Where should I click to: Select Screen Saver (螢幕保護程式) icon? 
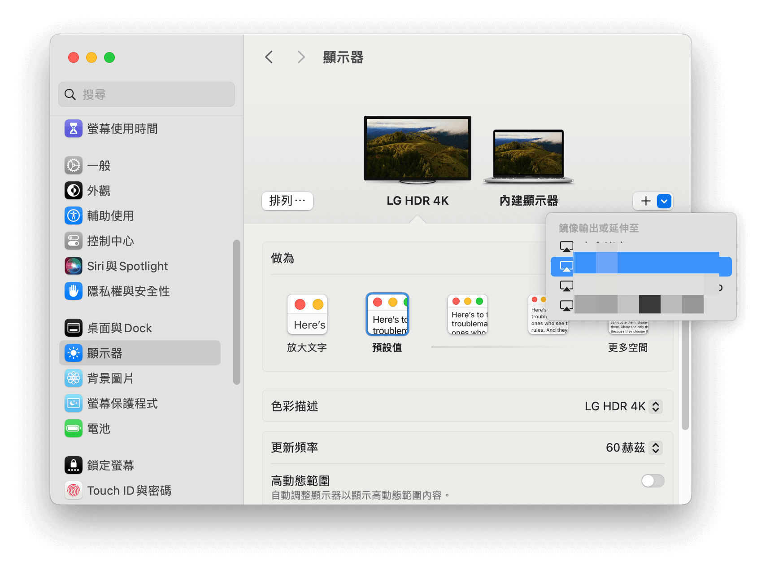click(x=74, y=404)
